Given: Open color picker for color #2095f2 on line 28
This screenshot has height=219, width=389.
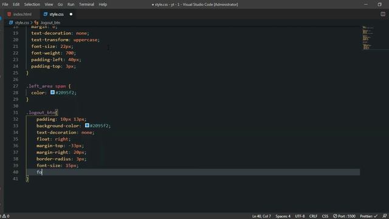Looking at the screenshot, I should [x=52, y=92].
